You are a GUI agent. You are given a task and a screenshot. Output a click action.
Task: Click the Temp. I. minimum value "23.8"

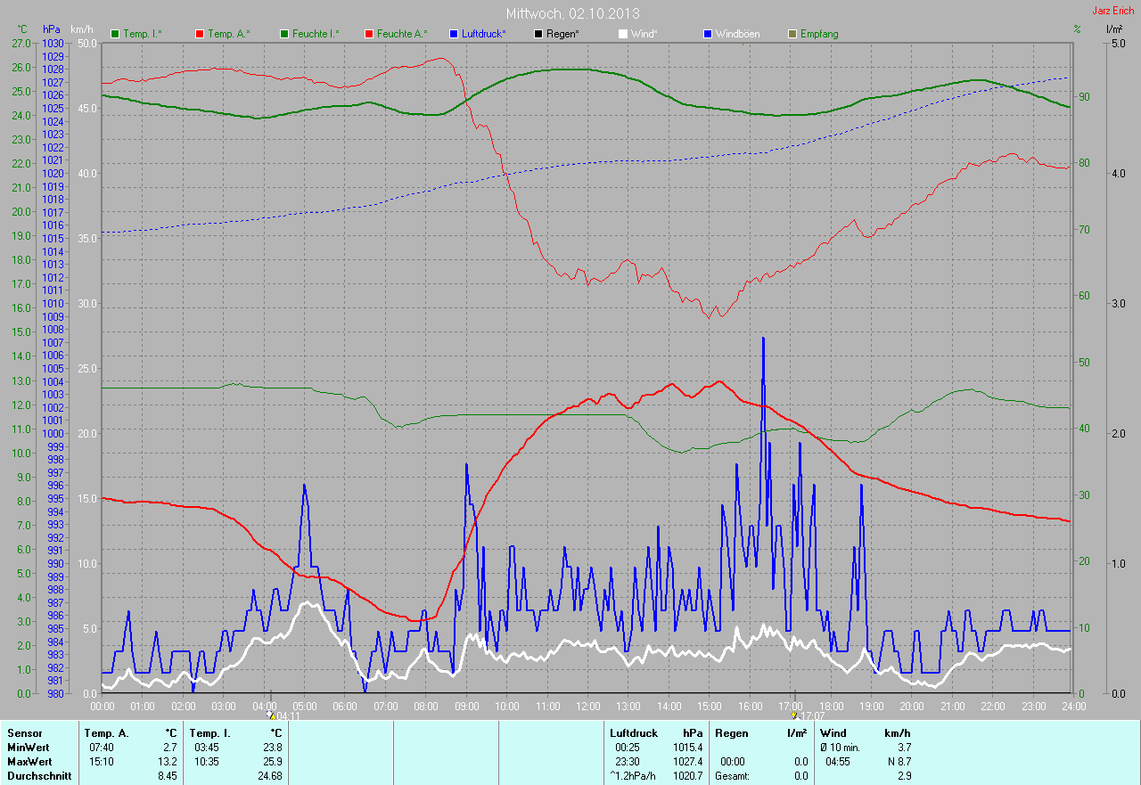(x=272, y=748)
